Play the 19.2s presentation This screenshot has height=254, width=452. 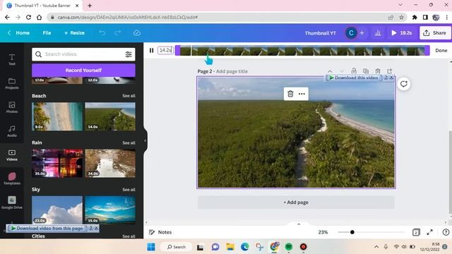[x=402, y=33]
